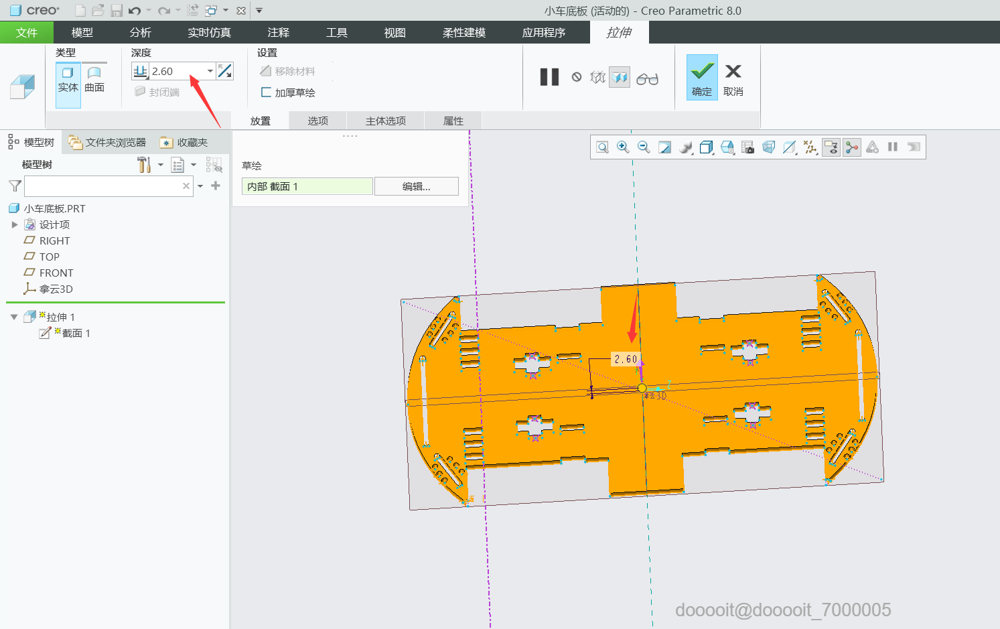The height and width of the screenshot is (629, 1000).
Task: Click the model tree search field
Action: (102, 186)
